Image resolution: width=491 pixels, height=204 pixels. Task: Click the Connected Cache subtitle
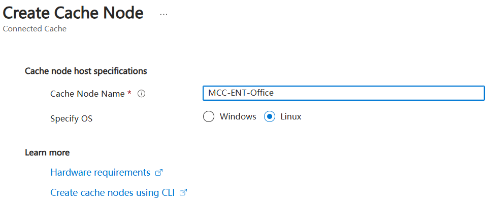point(35,29)
